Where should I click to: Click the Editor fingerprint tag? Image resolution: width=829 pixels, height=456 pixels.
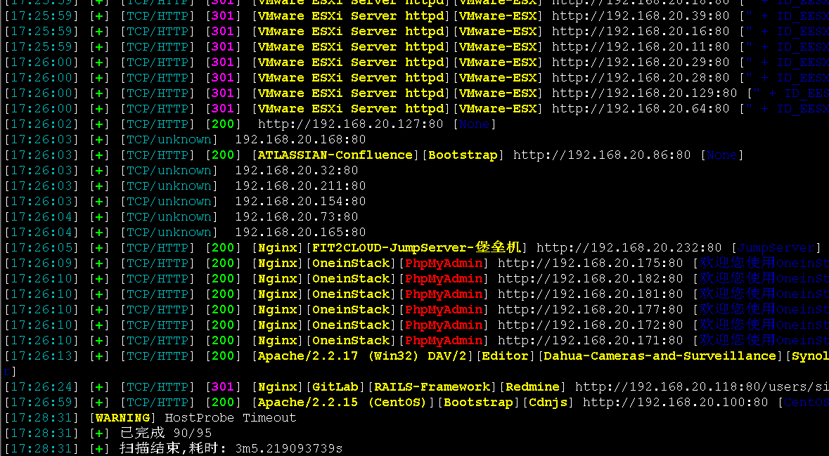(x=506, y=356)
